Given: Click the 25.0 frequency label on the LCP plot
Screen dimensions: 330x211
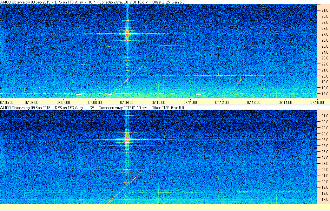Looking at the screenshot, I should (325, 152).
